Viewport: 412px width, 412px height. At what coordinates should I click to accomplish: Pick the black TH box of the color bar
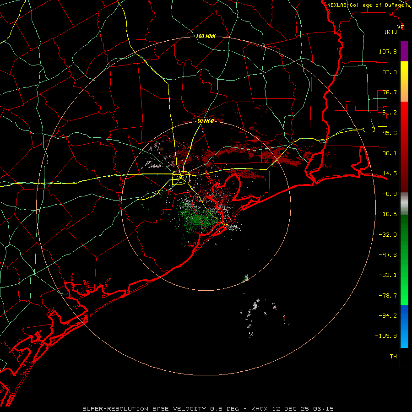pos(404,357)
